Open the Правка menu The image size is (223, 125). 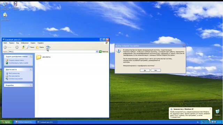[x=11, y=43]
